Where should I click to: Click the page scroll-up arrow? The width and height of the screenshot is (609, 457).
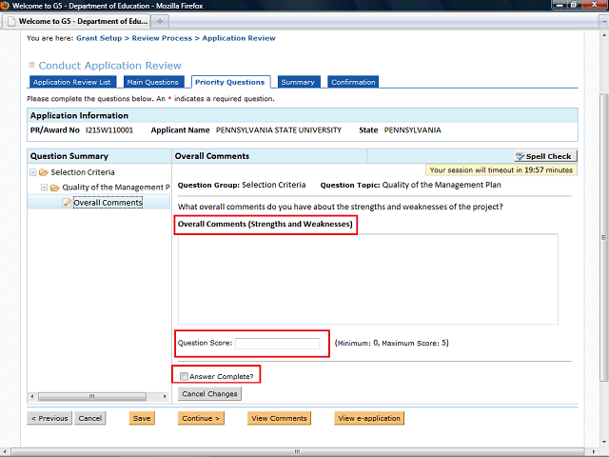pos(603,35)
